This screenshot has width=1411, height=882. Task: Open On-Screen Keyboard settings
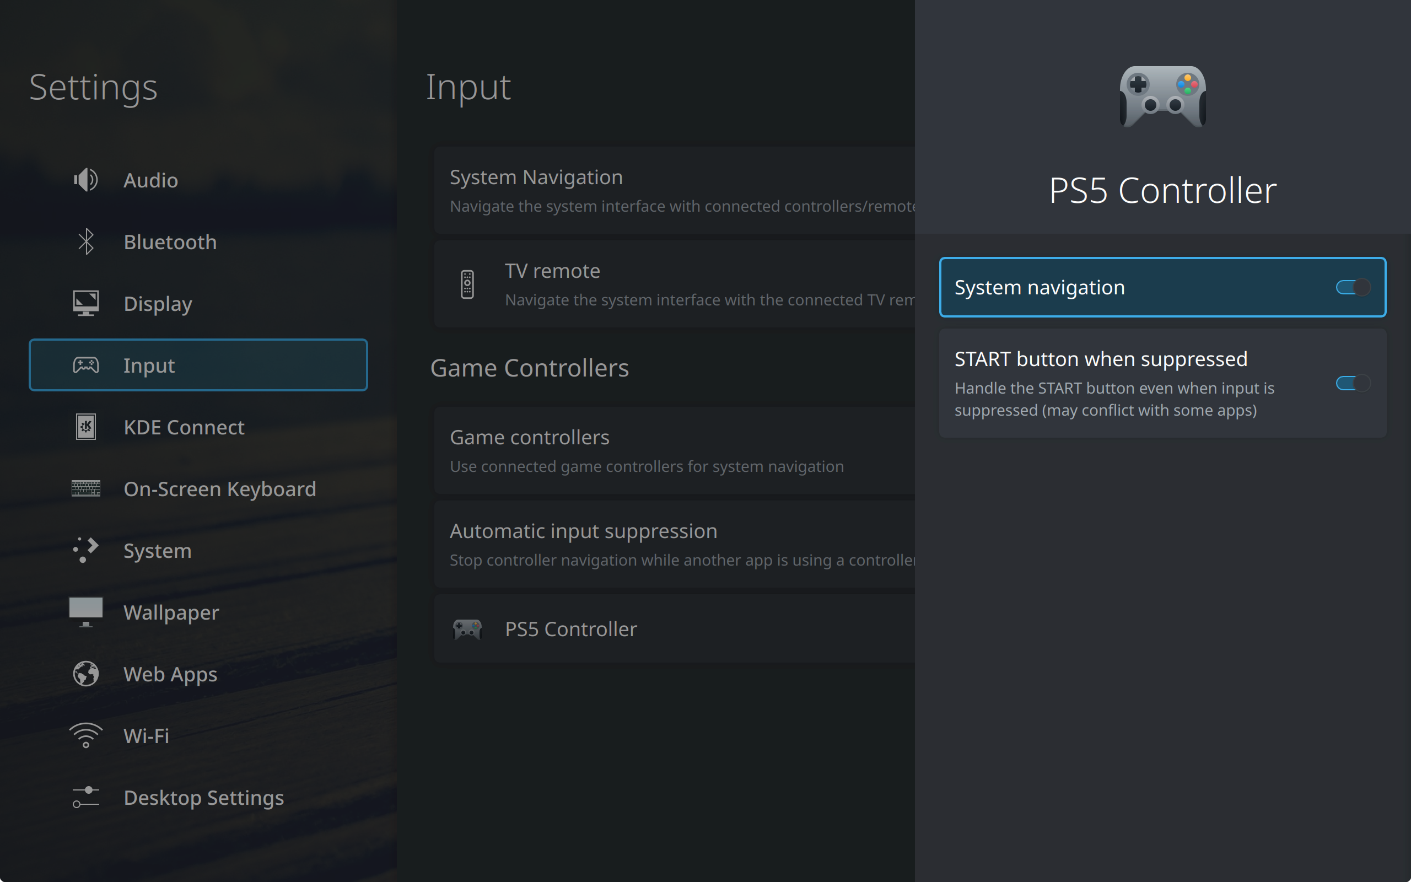coord(198,489)
